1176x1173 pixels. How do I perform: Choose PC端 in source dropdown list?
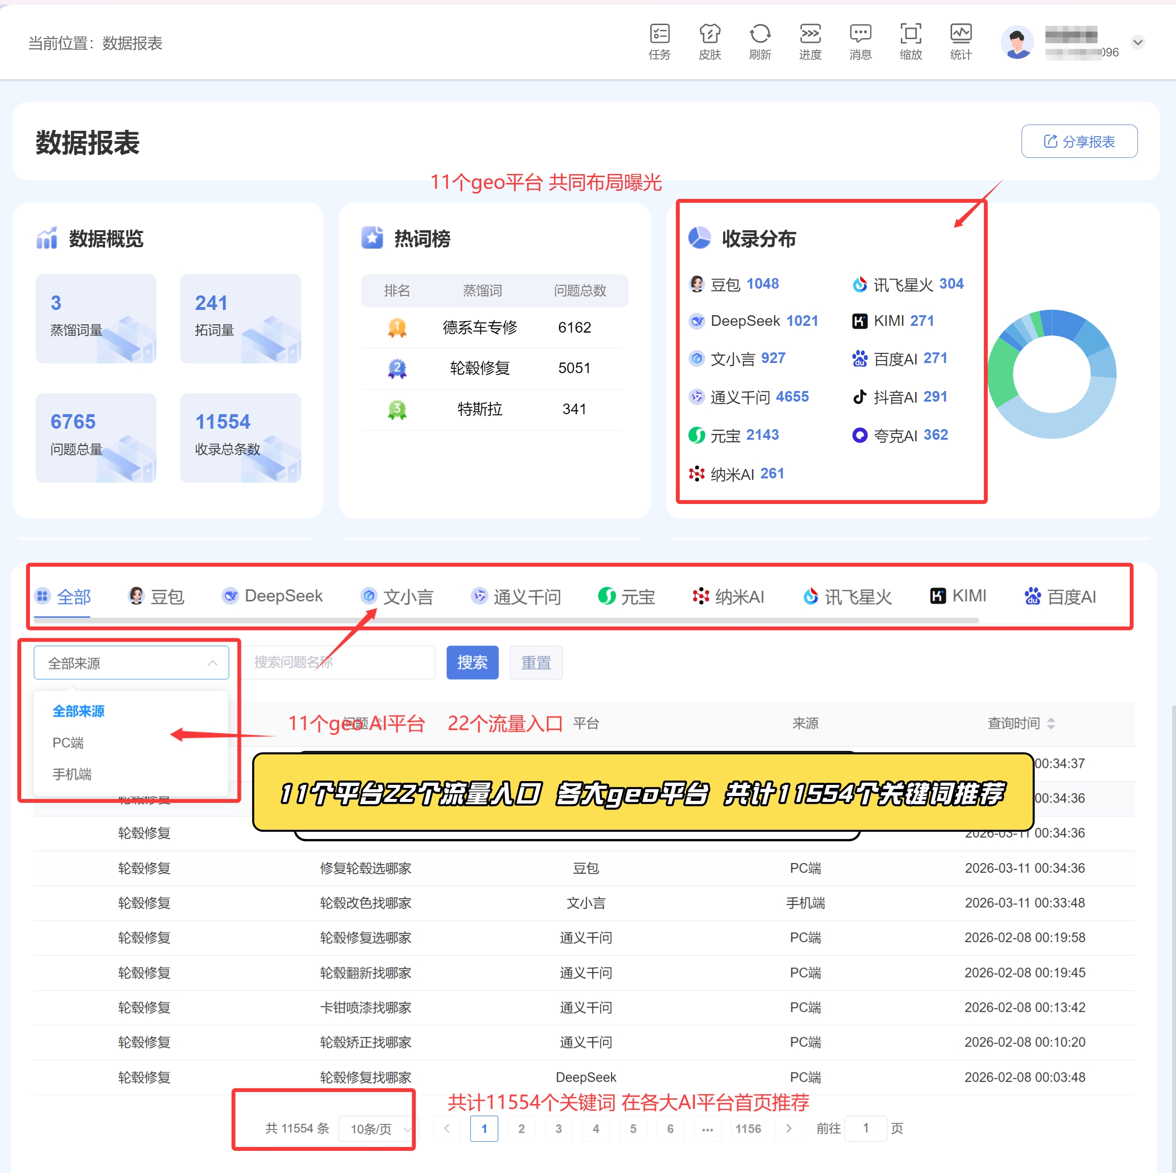[x=68, y=742]
